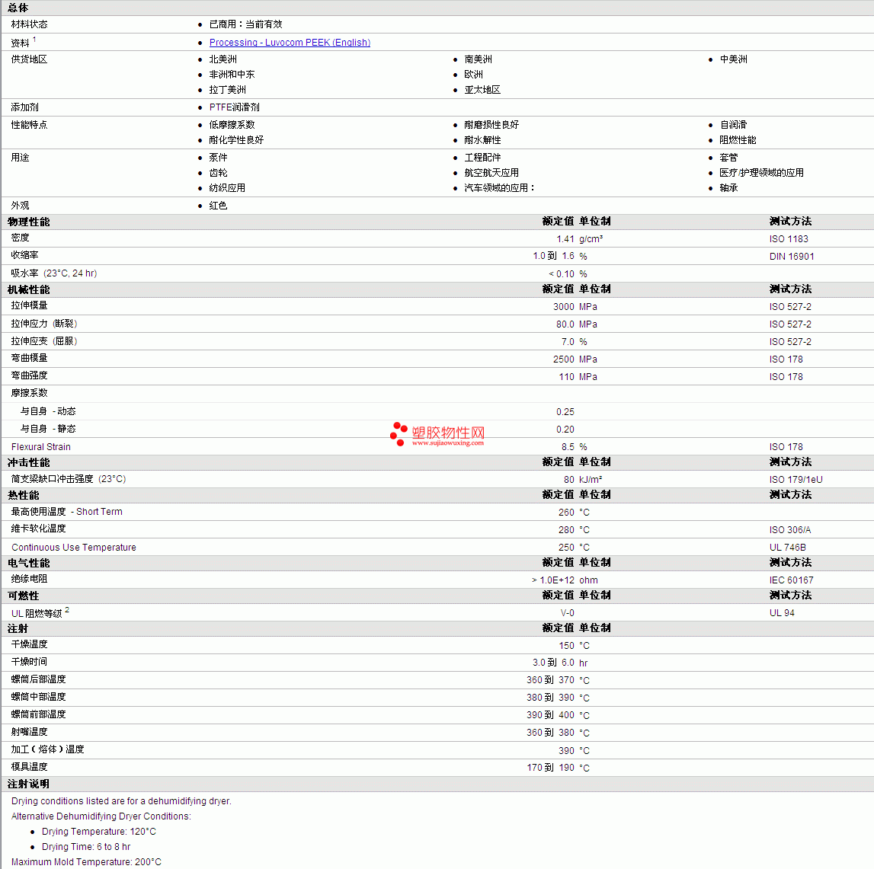This screenshot has height=869, width=874.
Task: Click the 低摩擦系数 feature item
Action: (x=232, y=125)
